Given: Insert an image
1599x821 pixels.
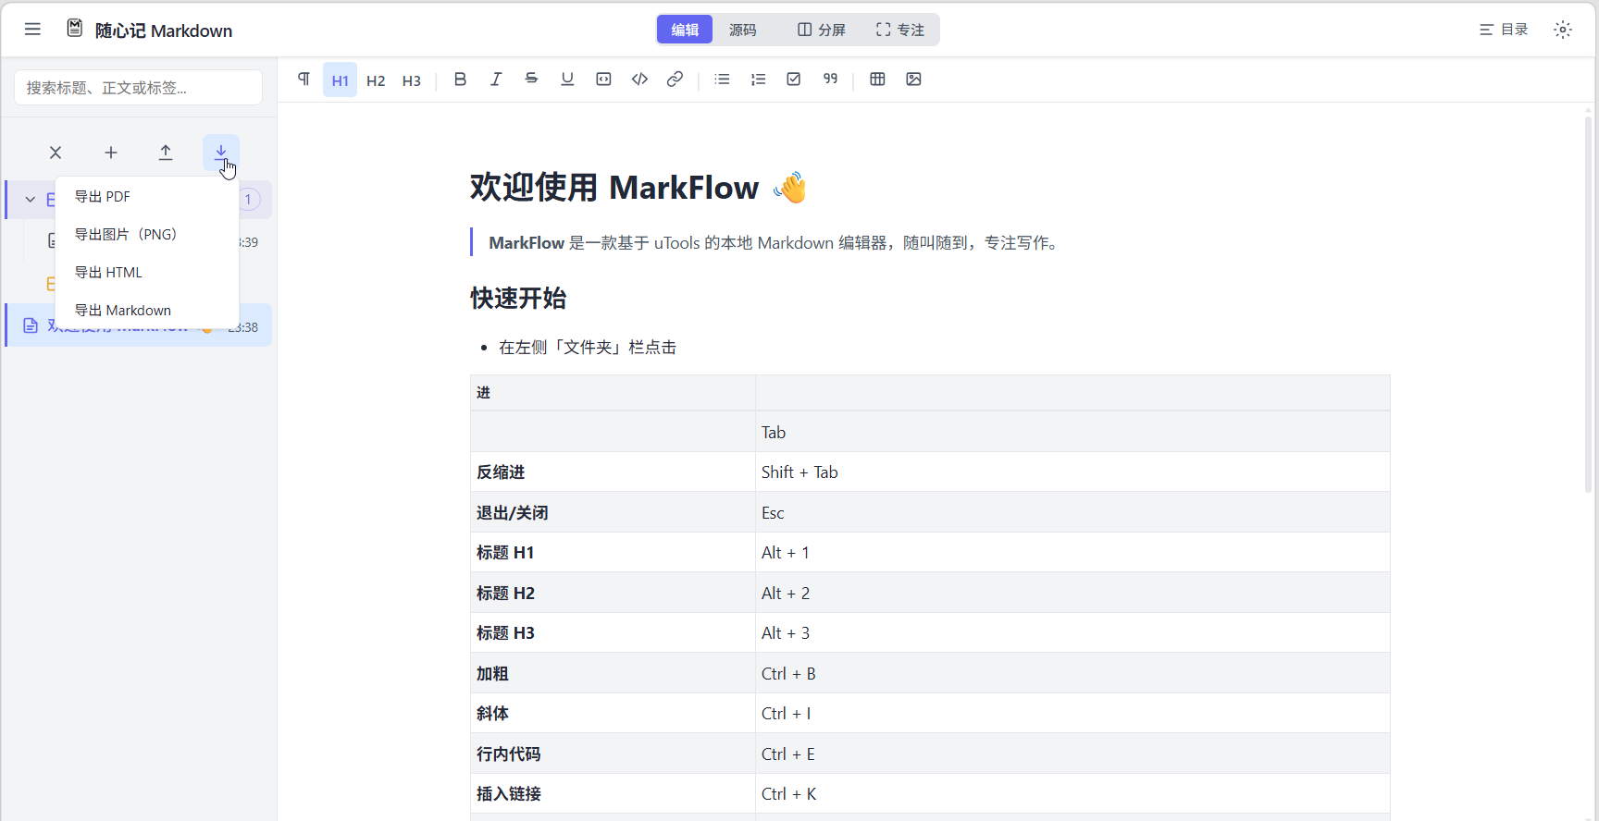Looking at the screenshot, I should (913, 80).
